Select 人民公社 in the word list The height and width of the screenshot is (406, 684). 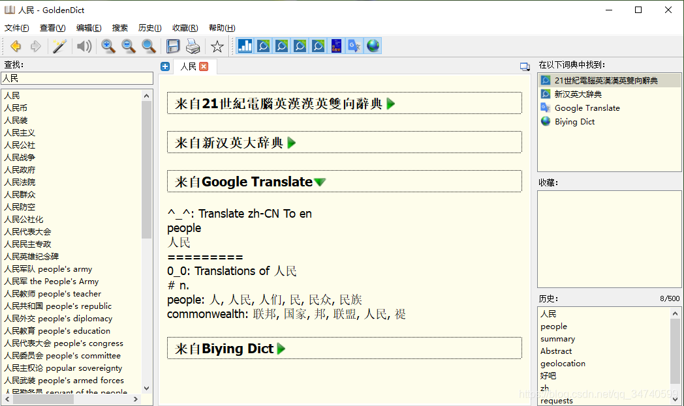20,145
